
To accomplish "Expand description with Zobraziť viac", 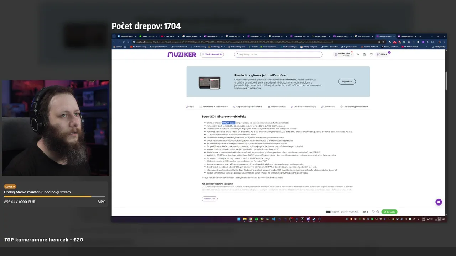I will coord(209,199).
